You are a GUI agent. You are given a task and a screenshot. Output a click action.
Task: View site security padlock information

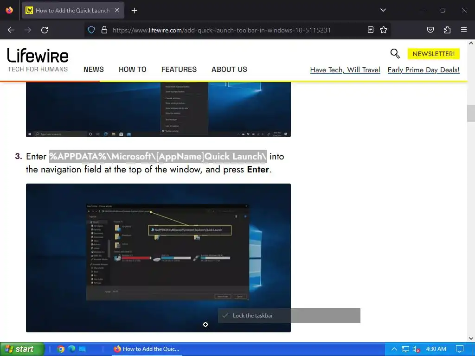(104, 30)
